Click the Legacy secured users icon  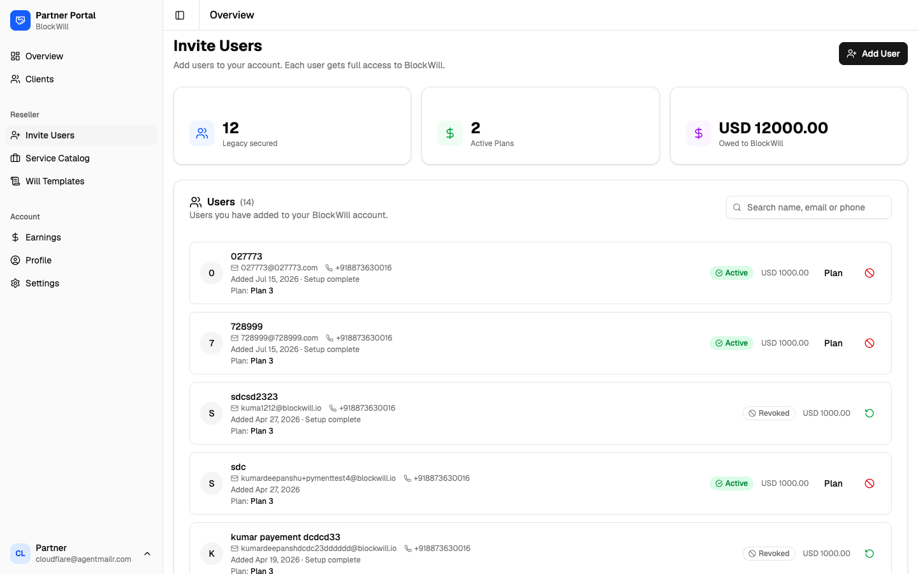point(202,133)
